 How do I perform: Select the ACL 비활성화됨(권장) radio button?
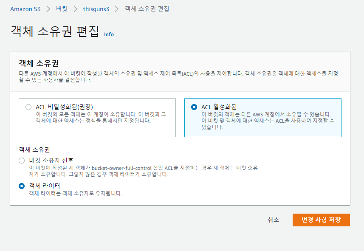tap(28, 107)
